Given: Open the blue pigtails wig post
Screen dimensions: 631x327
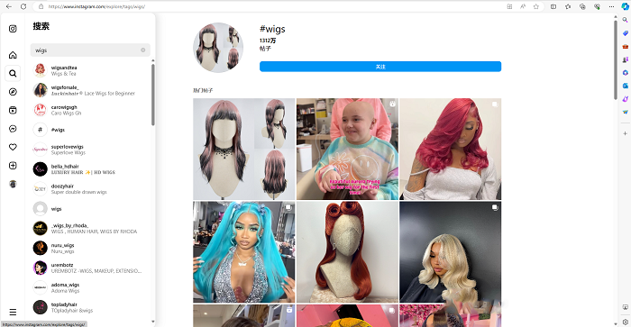Looking at the screenshot, I should pyautogui.click(x=244, y=252).
